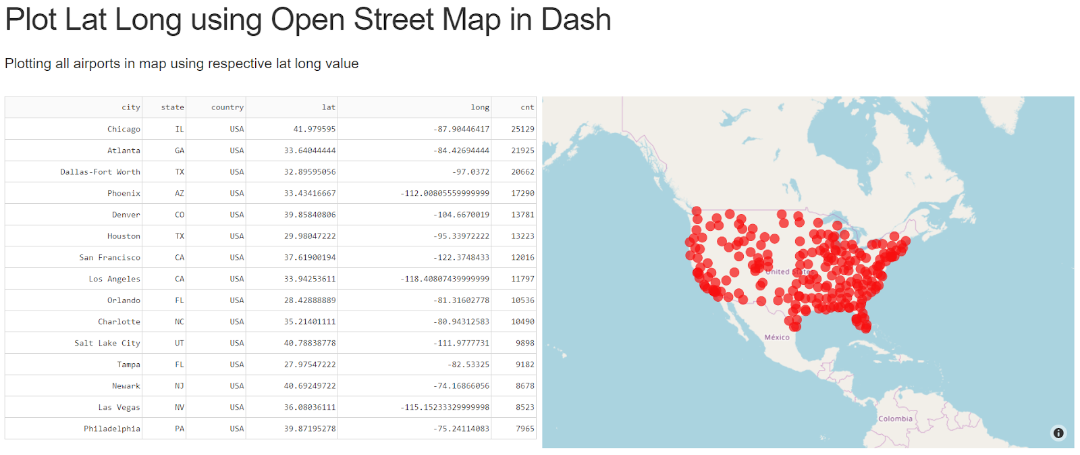This screenshot has height=455, width=1080.
Task: Click the IL state cell
Action: (164, 129)
